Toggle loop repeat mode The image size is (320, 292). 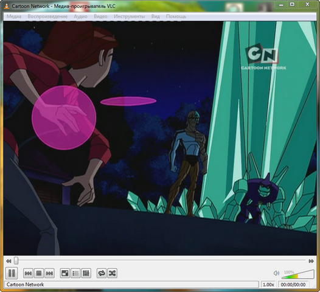[102, 273]
